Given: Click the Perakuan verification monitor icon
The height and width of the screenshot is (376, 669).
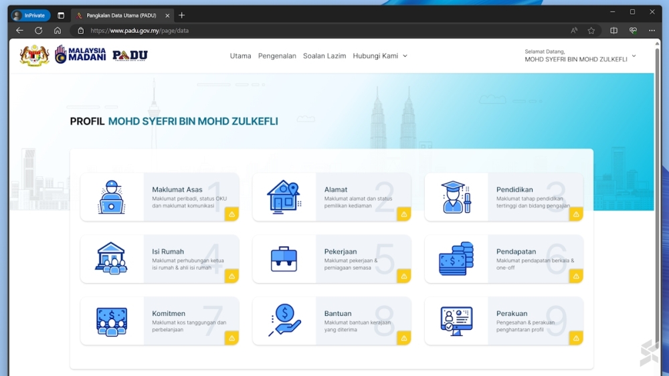Looking at the screenshot, I should 456,321.
